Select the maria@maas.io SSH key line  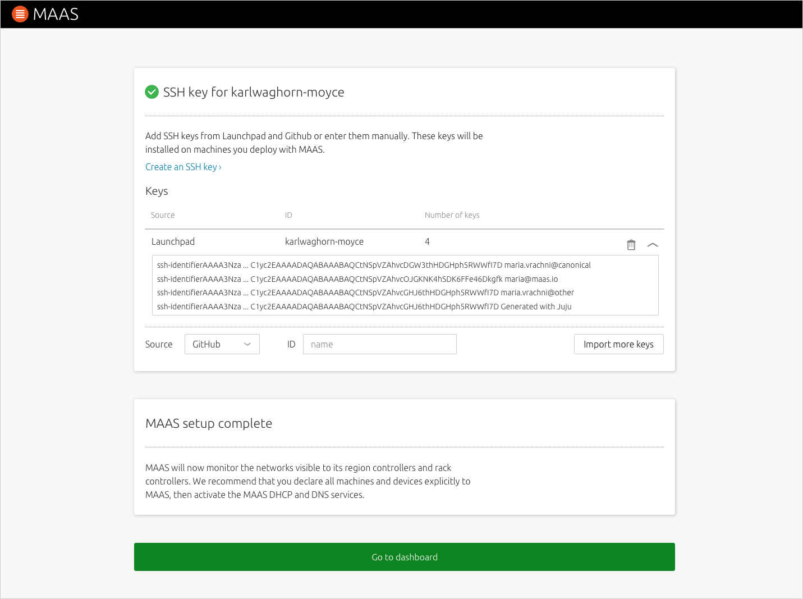click(357, 279)
